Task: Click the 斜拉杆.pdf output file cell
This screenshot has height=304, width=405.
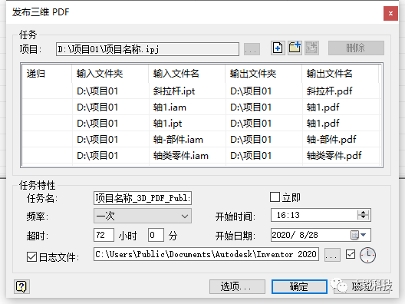Action: (341, 91)
